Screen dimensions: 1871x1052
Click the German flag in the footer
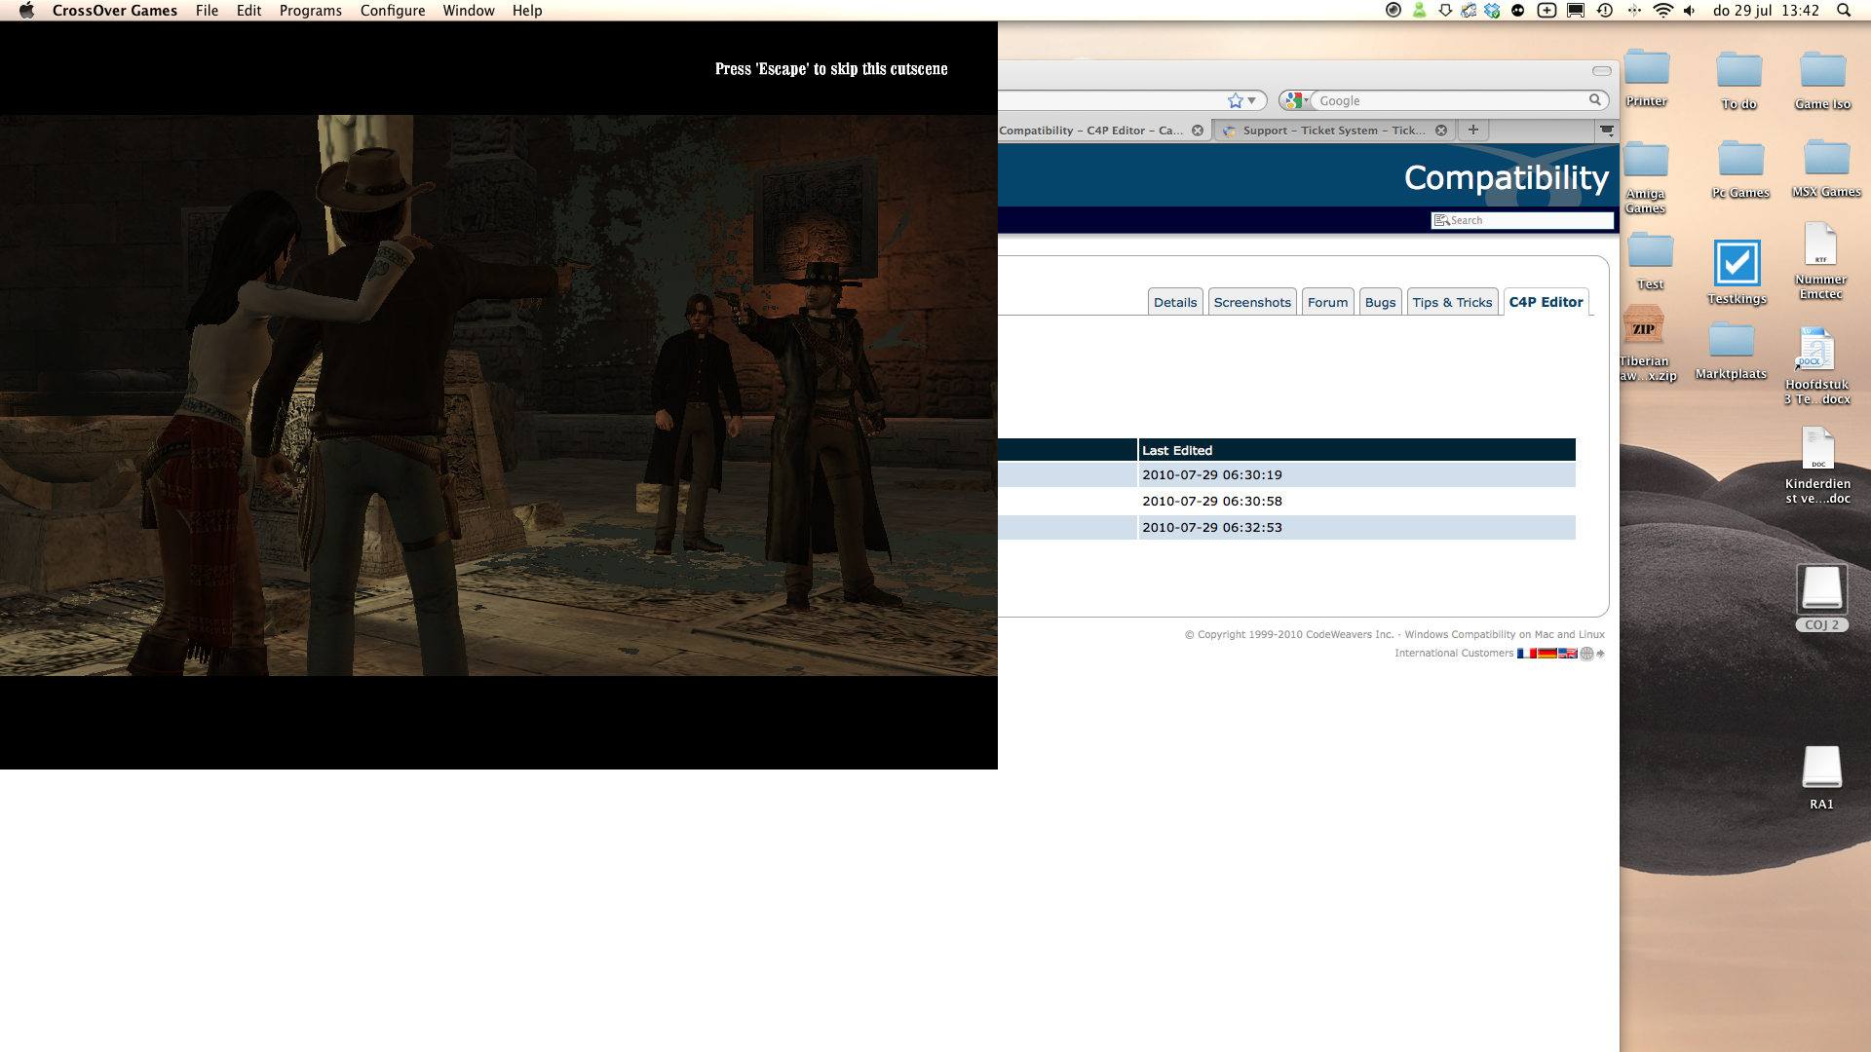[x=1547, y=654]
